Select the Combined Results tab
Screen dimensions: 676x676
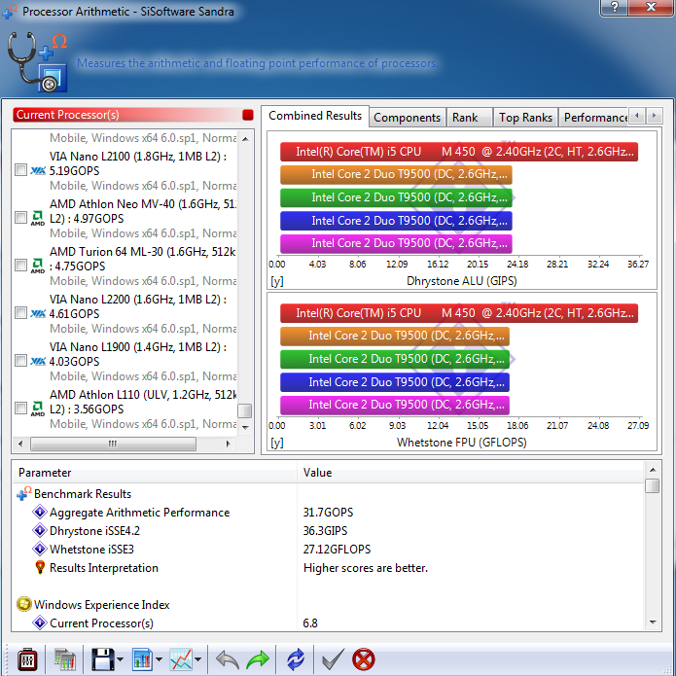point(315,116)
